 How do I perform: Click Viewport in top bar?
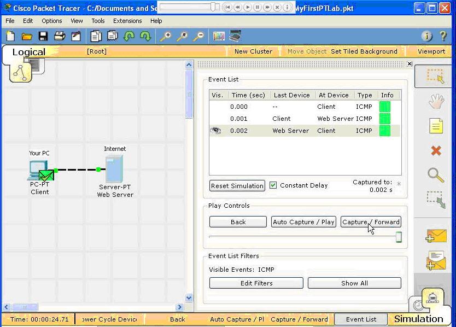(431, 51)
